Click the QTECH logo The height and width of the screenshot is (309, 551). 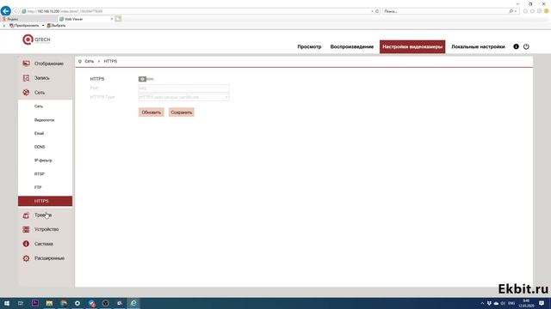[36, 39]
